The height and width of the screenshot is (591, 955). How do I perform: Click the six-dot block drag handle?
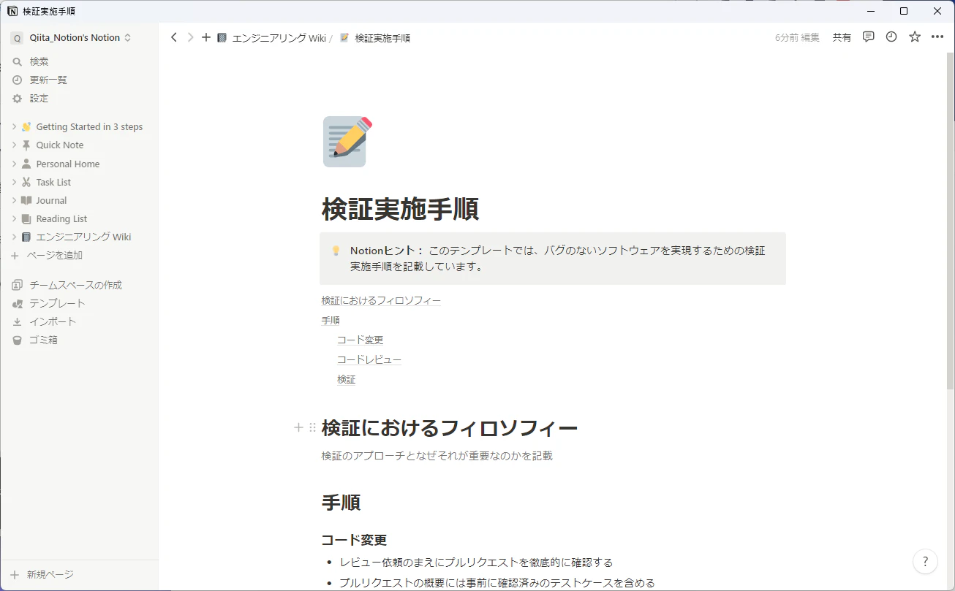coord(313,427)
